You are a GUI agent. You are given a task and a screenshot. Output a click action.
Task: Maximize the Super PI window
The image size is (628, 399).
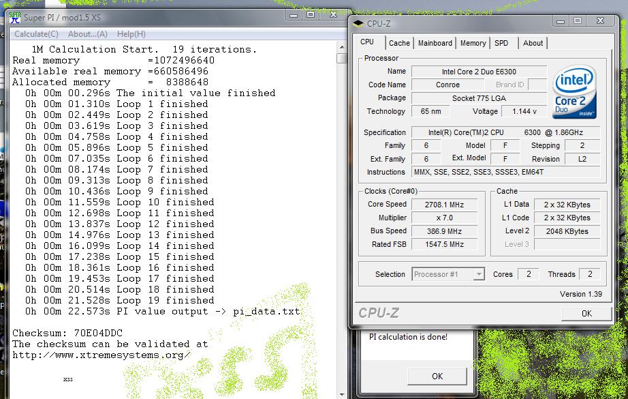point(311,14)
